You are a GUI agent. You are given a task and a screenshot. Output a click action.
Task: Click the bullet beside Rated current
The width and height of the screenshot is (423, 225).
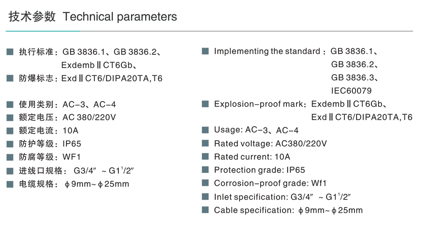coord(206,157)
